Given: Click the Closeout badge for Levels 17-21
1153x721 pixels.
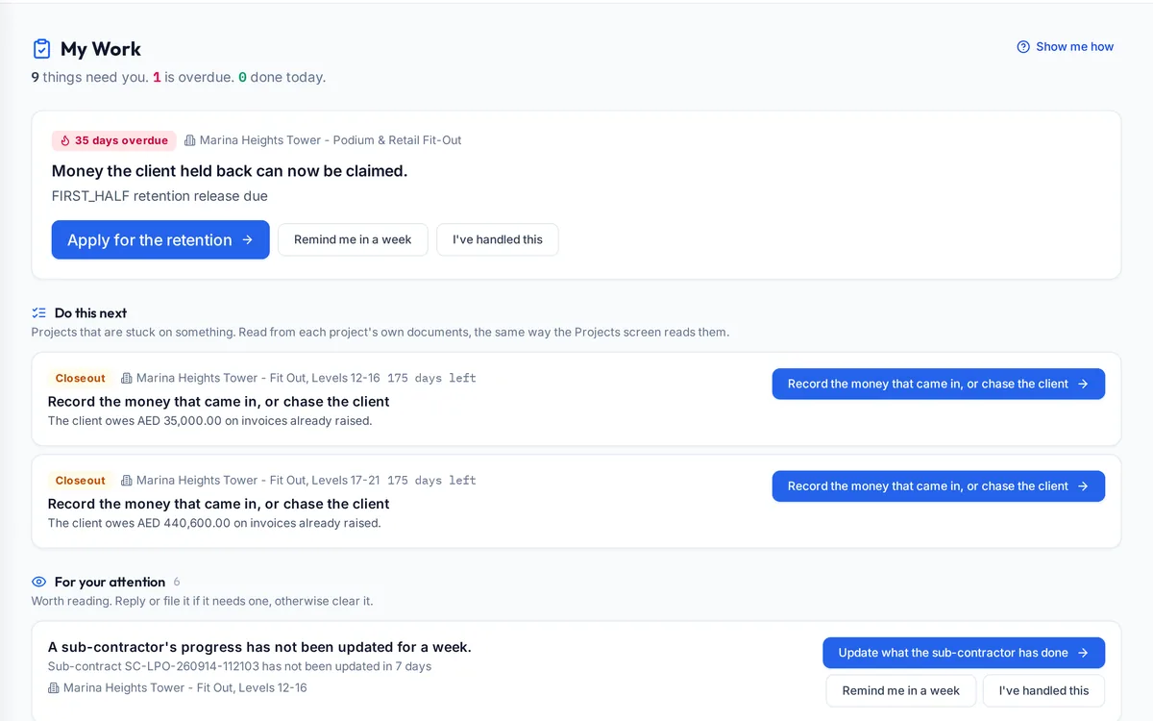Looking at the screenshot, I should [x=81, y=481].
